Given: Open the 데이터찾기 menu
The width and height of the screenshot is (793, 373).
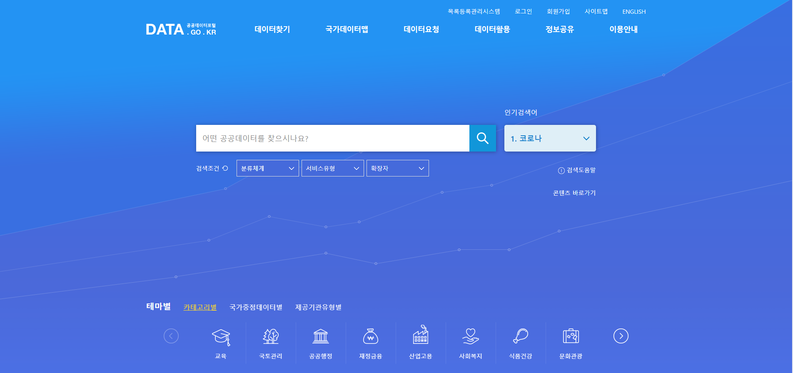Looking at the screenshot, I should tap(272, 29).
